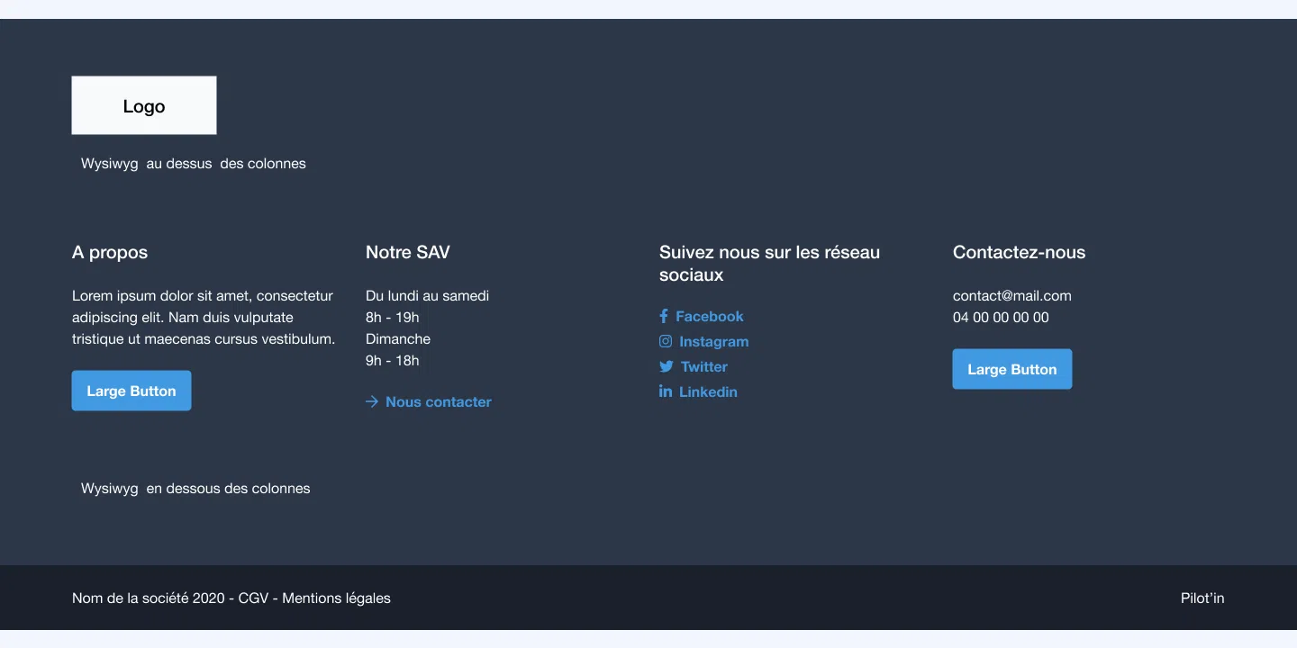Image resolution: width=1297 pixels, height=648 pixels.
Task: Click the contact@mail.com email address
Action: [1011, 296]
